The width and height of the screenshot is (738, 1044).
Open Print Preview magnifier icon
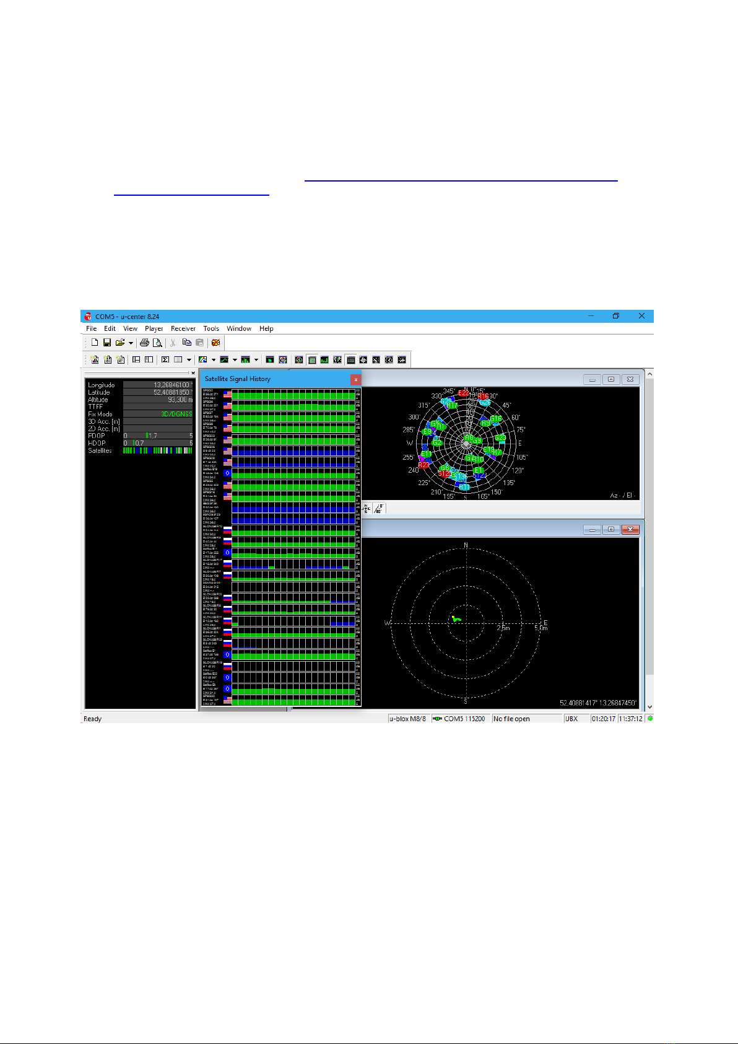click(157, 342)
